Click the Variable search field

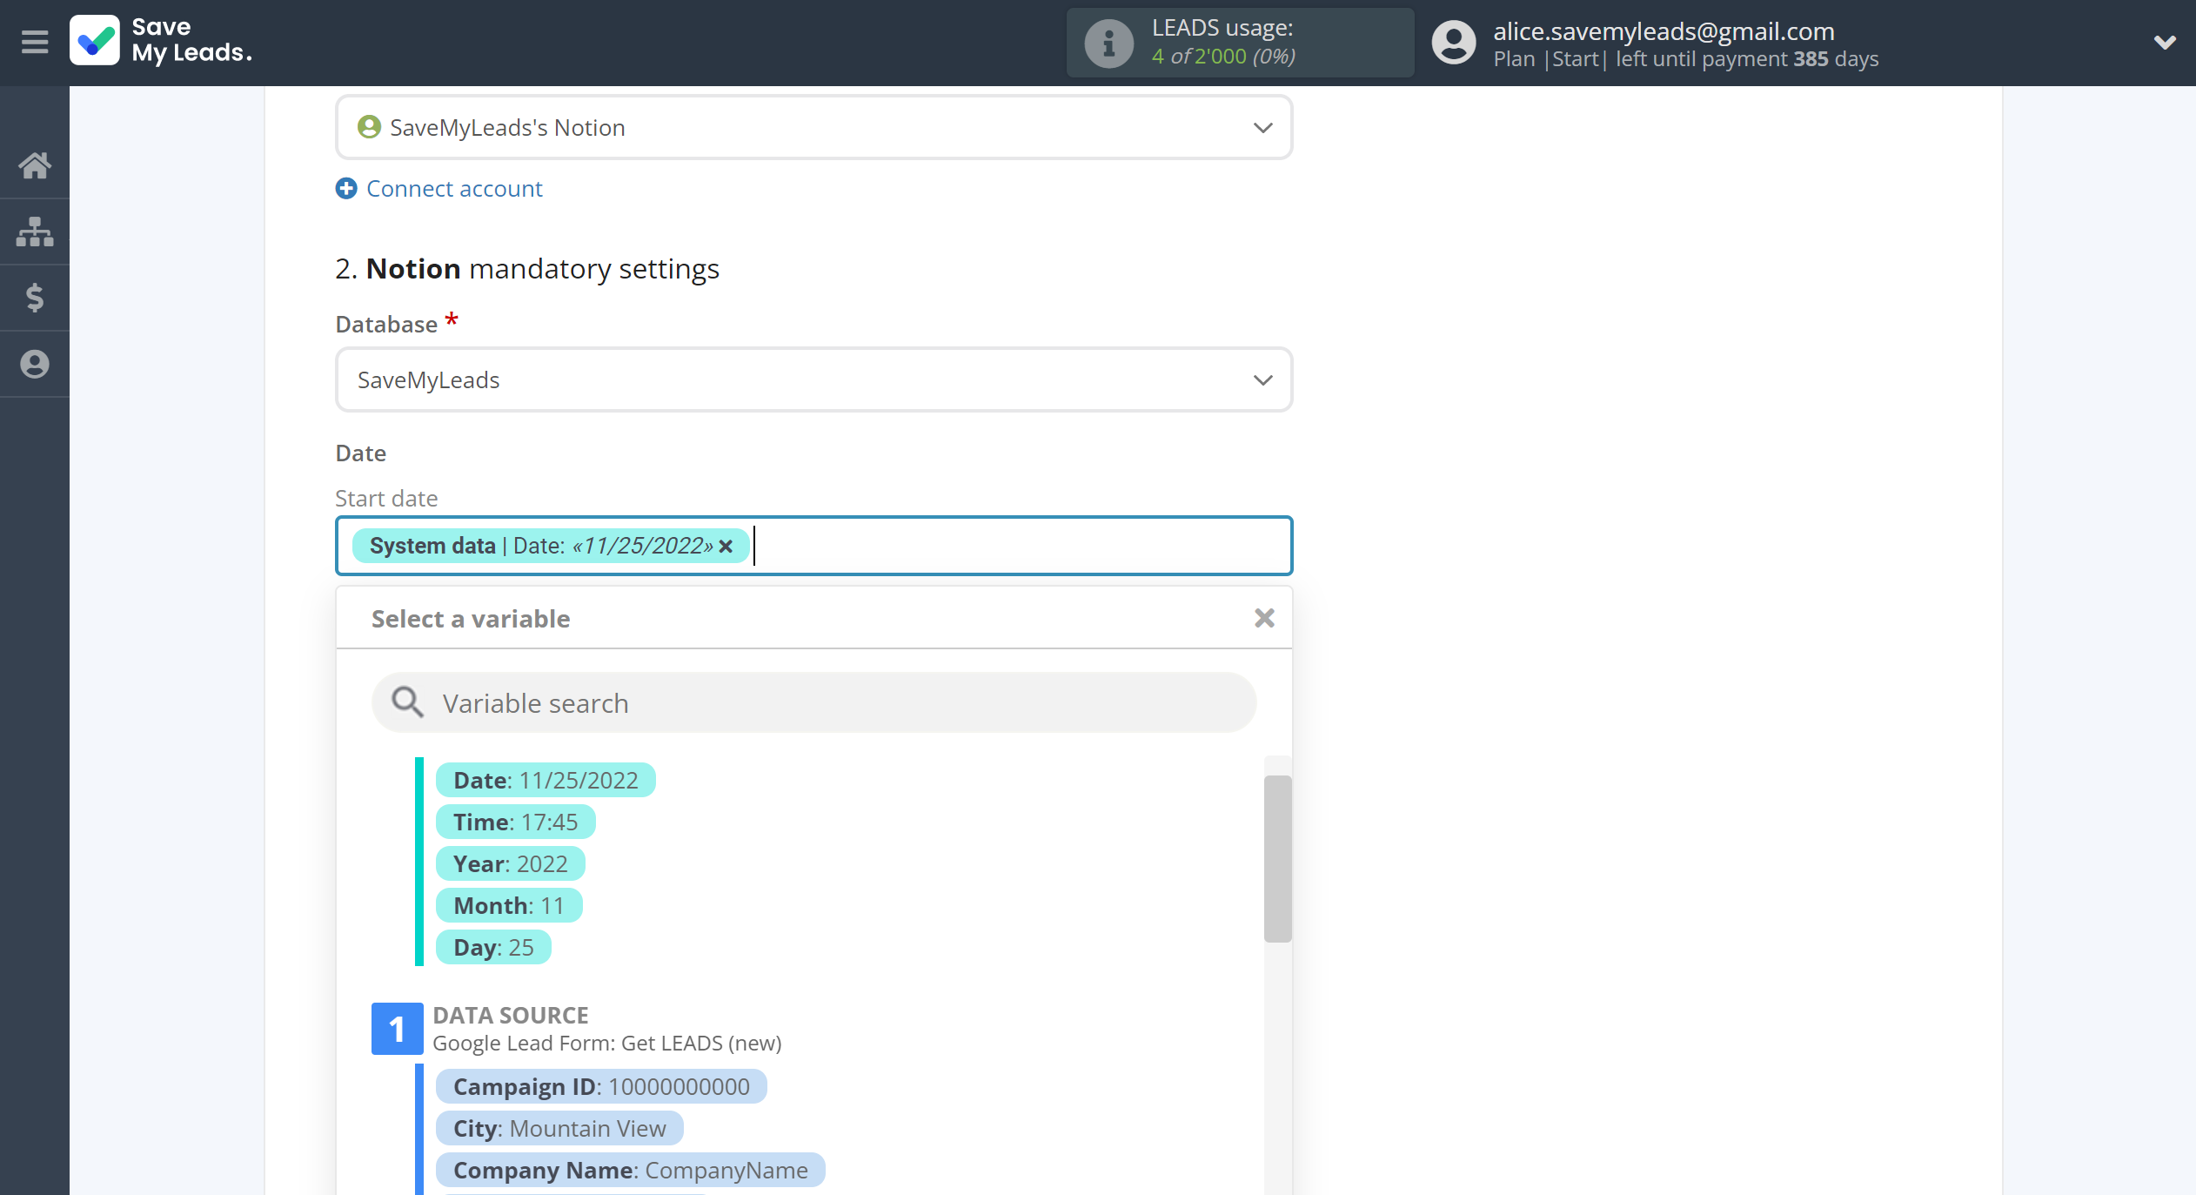813,702
